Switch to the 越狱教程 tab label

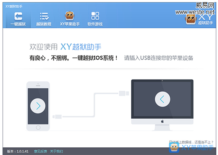[x=44, y=24]
